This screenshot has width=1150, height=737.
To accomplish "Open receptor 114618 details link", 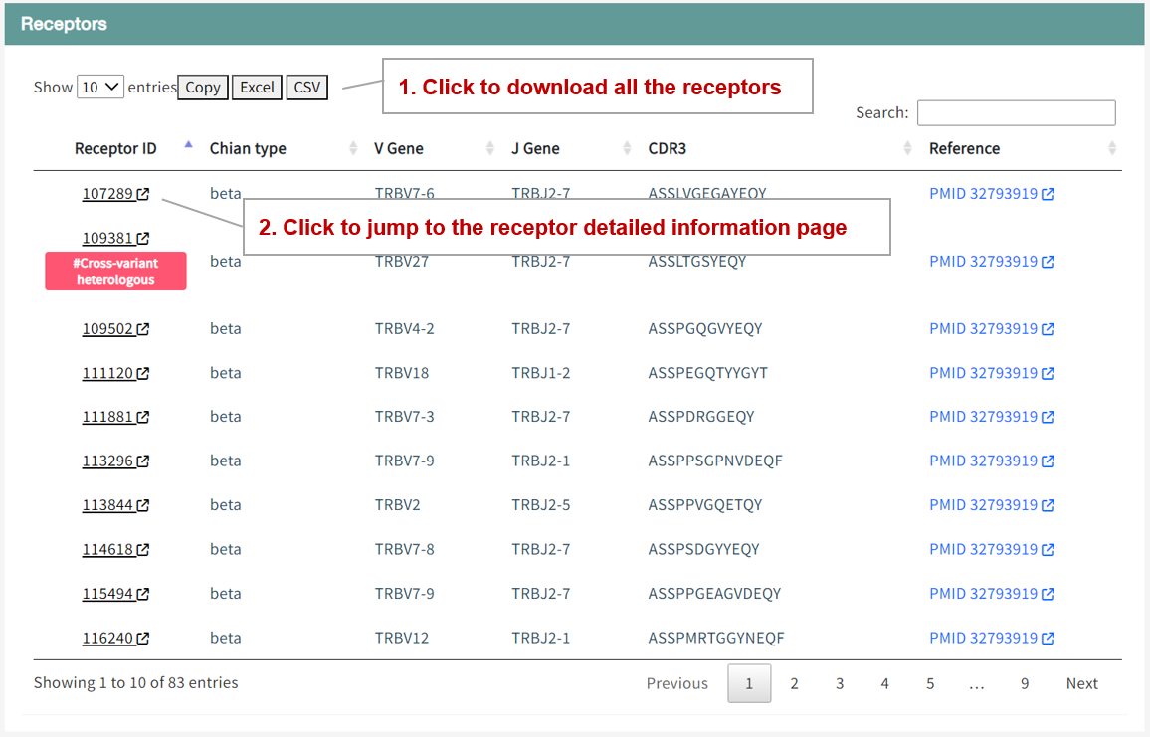I will tap(107, 549).
